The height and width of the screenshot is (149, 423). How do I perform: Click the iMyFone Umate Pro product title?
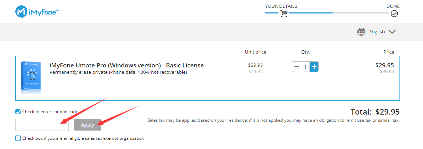pyautogui.click(x=126, y=65)
